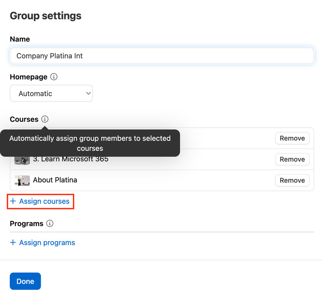Click the chevron arrow in Homepage select

[x=88, y=94]
